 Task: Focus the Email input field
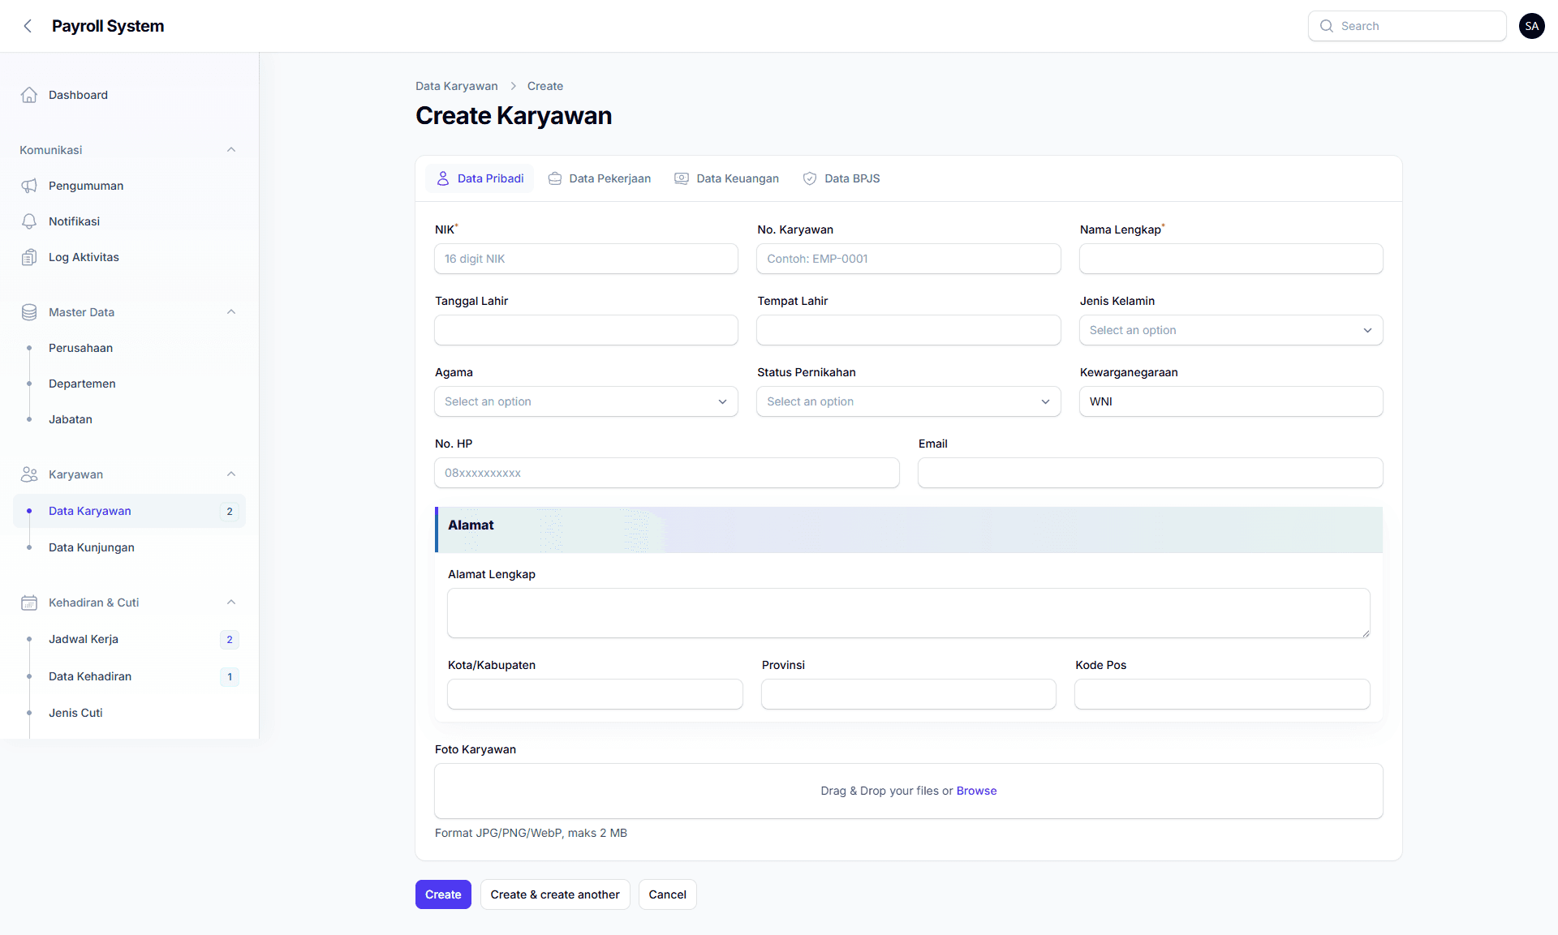1150,473
